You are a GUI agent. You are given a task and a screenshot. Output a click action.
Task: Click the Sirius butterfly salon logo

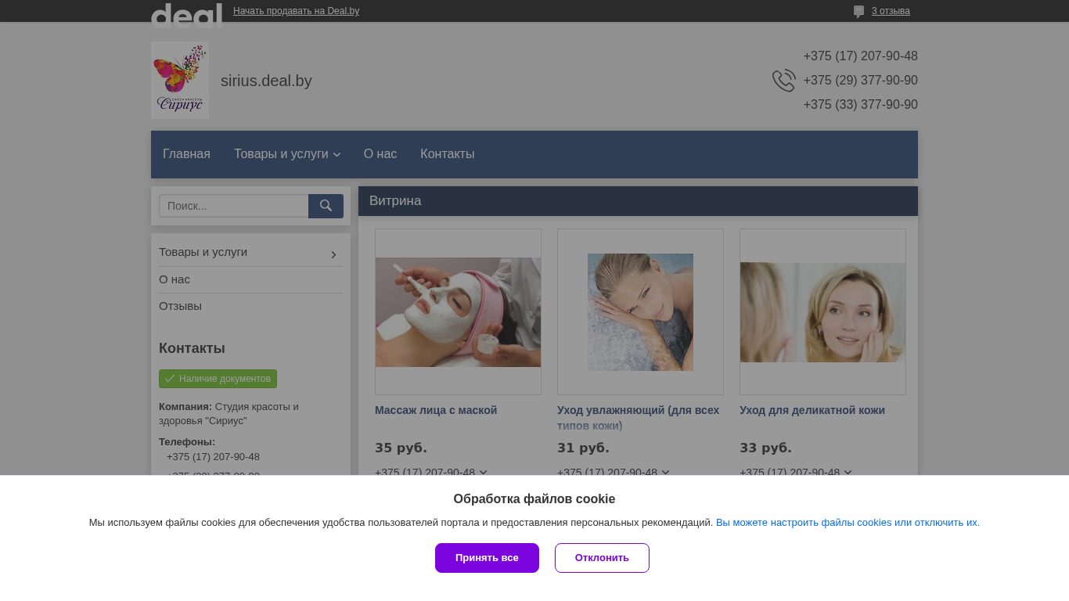pos(180,80)
